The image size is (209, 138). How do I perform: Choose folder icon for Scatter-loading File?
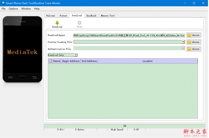click(x=189, y=42)
